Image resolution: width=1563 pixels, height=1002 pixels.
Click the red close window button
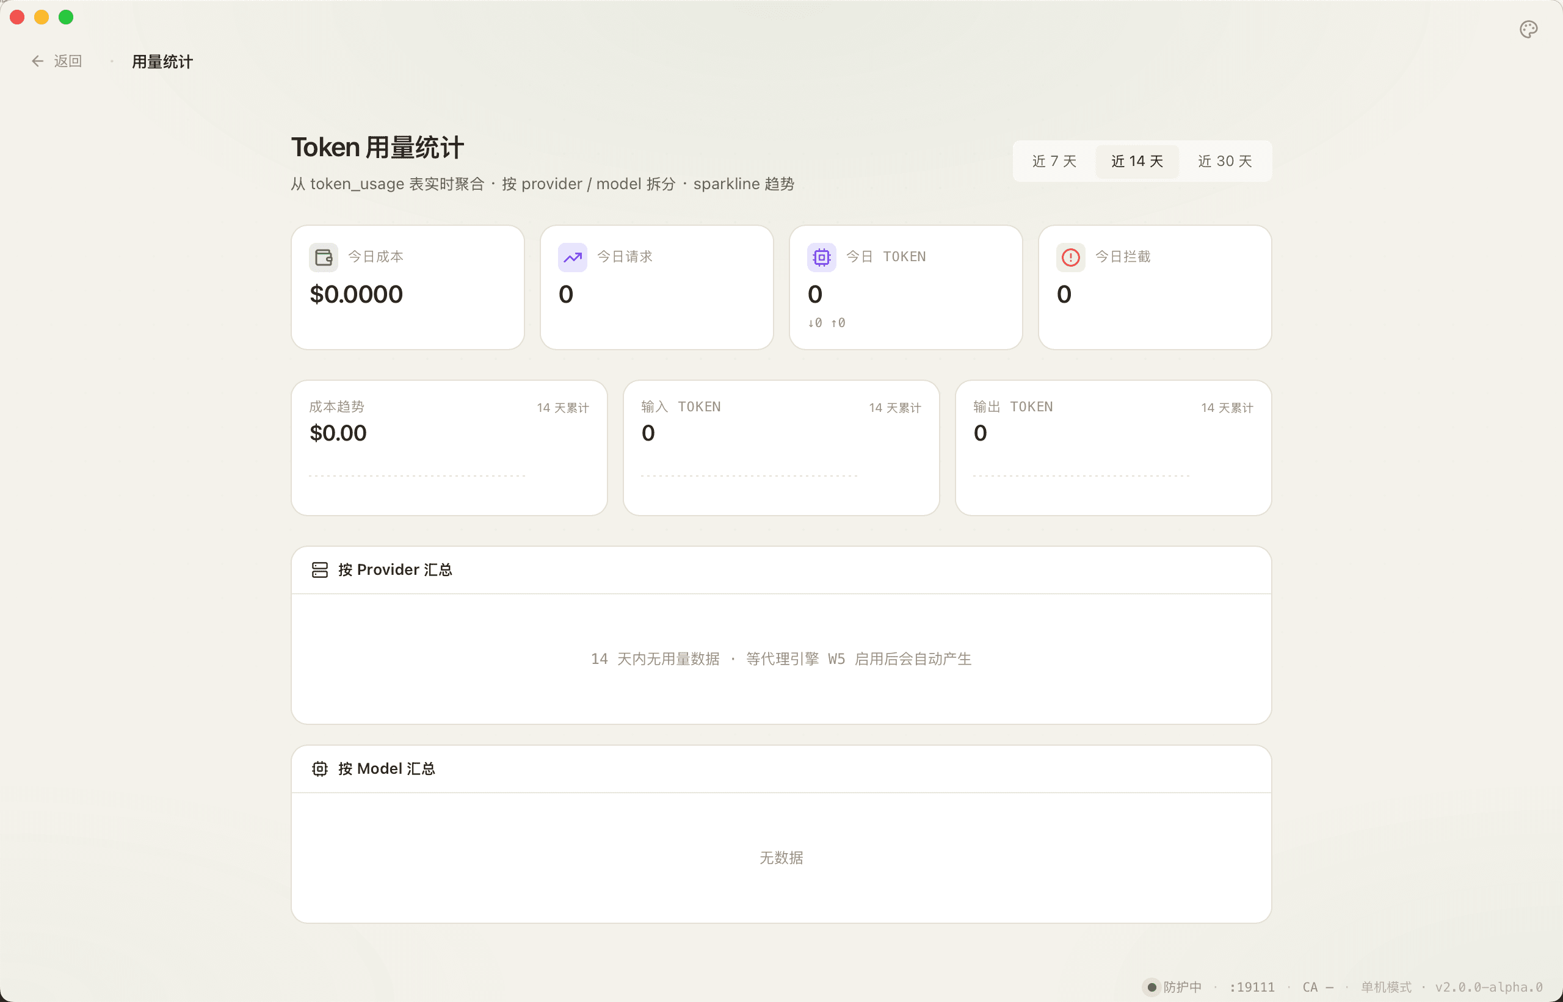[18, 17]
